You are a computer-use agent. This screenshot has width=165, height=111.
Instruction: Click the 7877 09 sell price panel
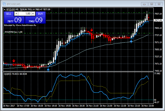point(14,20)
